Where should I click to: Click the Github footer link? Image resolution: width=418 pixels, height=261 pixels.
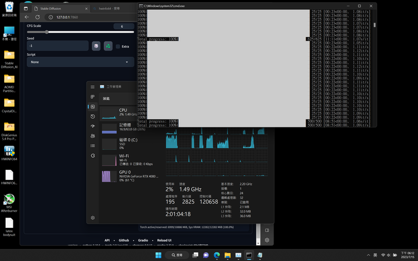coord(124,240)
